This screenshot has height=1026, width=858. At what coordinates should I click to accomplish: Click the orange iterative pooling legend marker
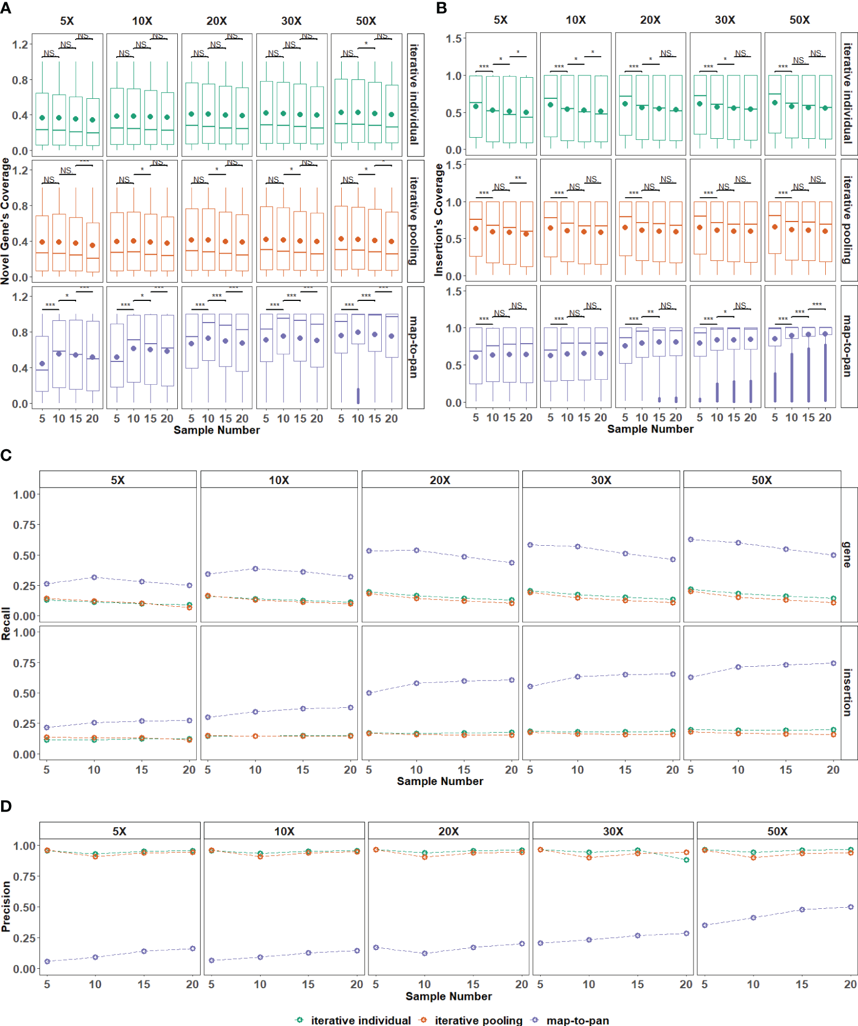(x=423, y=1020)
